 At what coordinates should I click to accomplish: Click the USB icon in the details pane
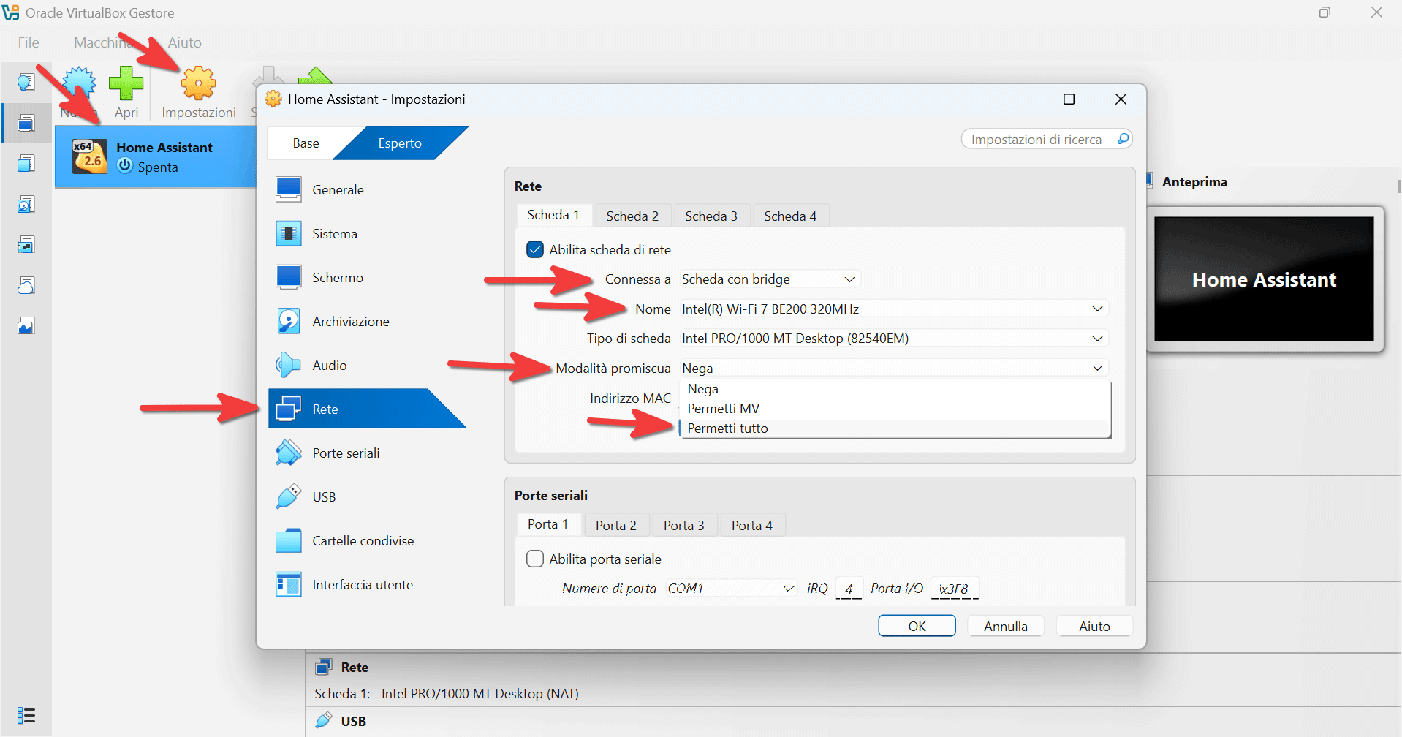(x=323, y=721)
